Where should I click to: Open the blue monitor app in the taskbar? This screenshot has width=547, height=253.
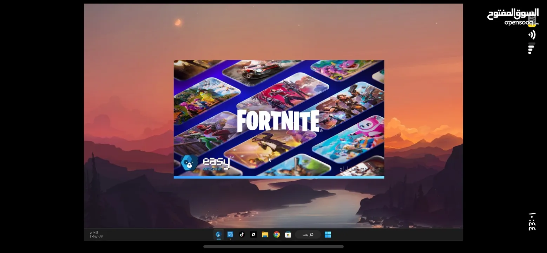coord(230,234)
